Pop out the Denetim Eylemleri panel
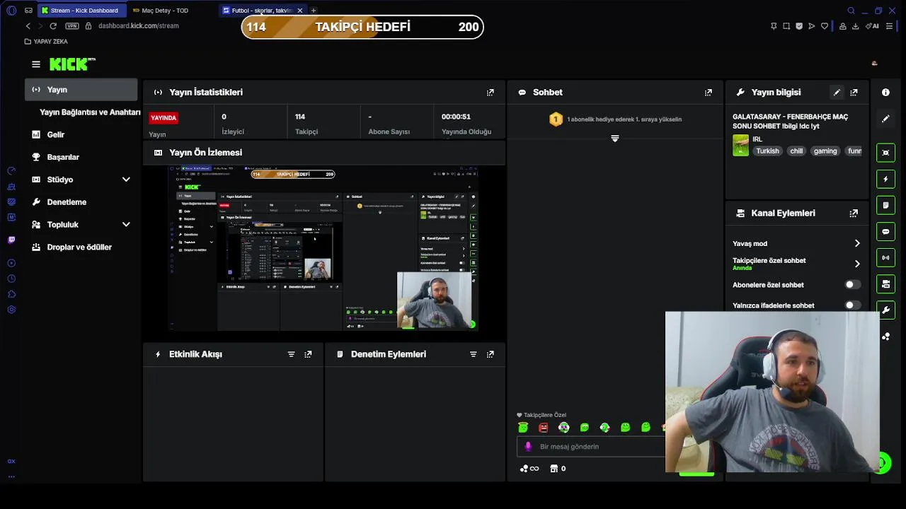Screen dimensions: 906x509 click(x=490, y=354)
